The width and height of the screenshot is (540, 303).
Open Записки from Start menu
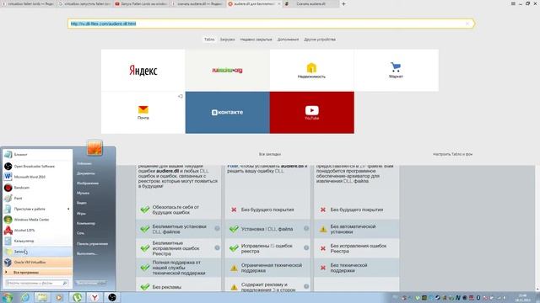point(37,252)
